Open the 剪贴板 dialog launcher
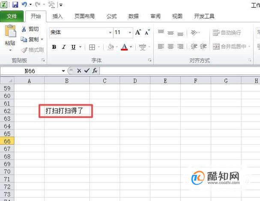260x201 pixels. point(43,60)
